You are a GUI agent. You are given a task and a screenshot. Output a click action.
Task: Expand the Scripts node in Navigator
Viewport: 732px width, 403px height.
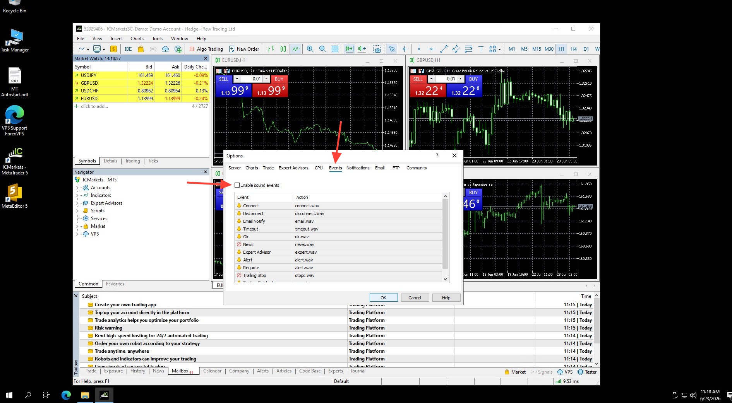point(77,211)
